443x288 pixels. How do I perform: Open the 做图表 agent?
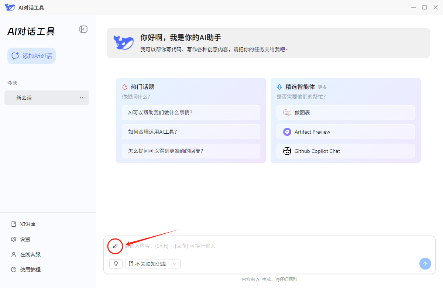click(x=346, y=113)
